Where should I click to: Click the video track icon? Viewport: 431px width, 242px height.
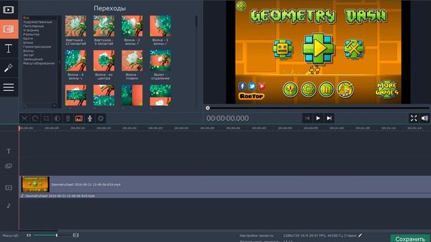[9, 188]
